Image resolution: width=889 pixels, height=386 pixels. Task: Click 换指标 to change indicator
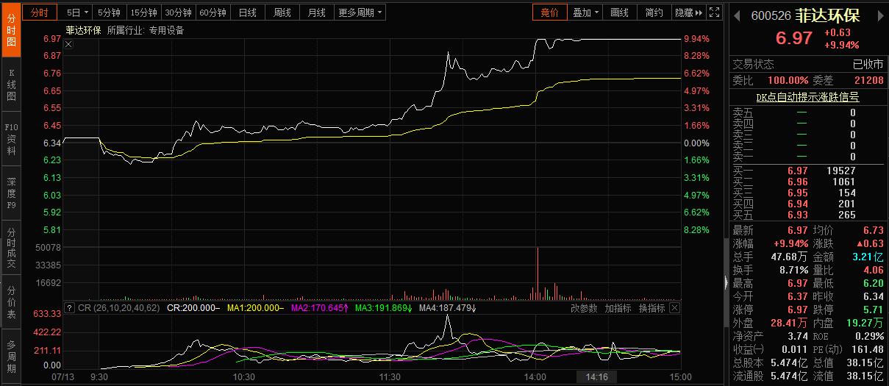[651, 308]
